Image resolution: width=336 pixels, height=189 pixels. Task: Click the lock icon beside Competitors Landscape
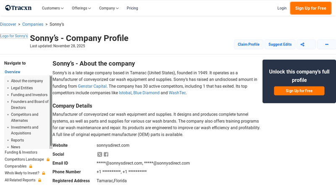48,160
